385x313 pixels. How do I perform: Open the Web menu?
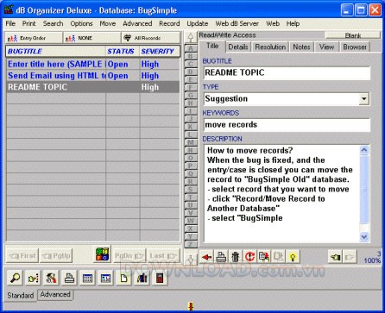click(x=273, y=23)
